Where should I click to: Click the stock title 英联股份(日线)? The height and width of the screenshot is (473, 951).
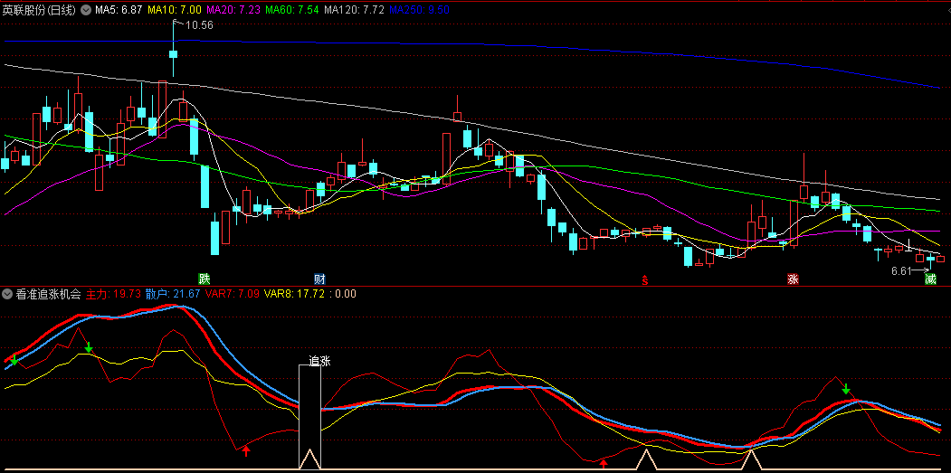tap(40, 10)
